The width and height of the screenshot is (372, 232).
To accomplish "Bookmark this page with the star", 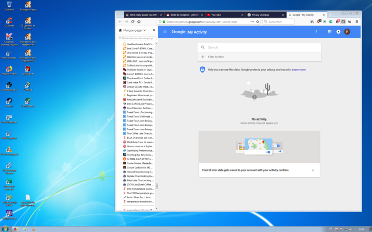I will tap(257, 22).
